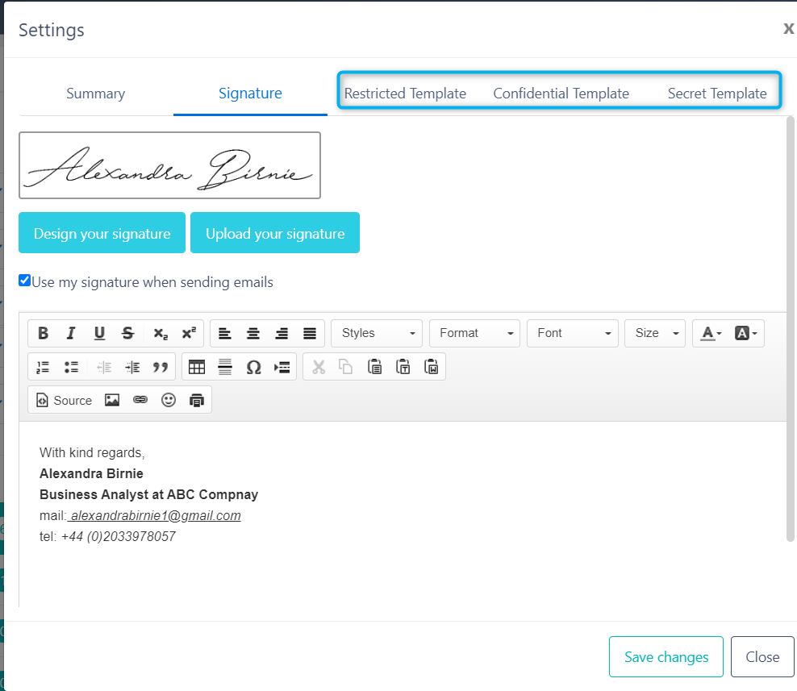Click the Cut scissors icon
The height and width of the screenshot is (691, 797).
tap(318, 367)
